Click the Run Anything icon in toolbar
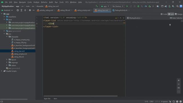The image size is (183, 103). point(162,6)
